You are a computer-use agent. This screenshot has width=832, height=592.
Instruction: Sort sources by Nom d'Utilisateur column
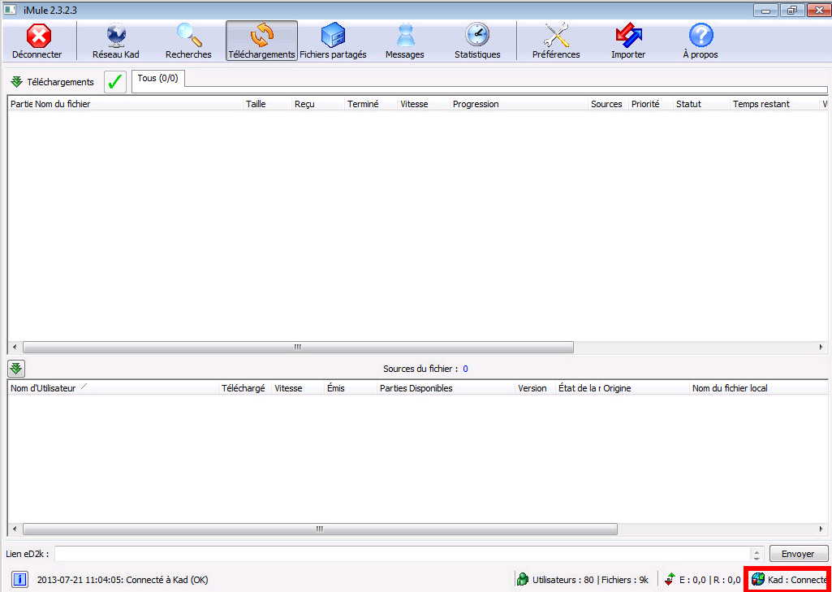(43, 388)
